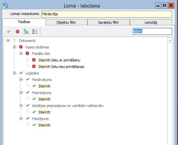Screen dimensions: 178x145
Task: Collapse Iekšējais pieprasījums no vairākām noliktavām node
Action: [21, 106]
